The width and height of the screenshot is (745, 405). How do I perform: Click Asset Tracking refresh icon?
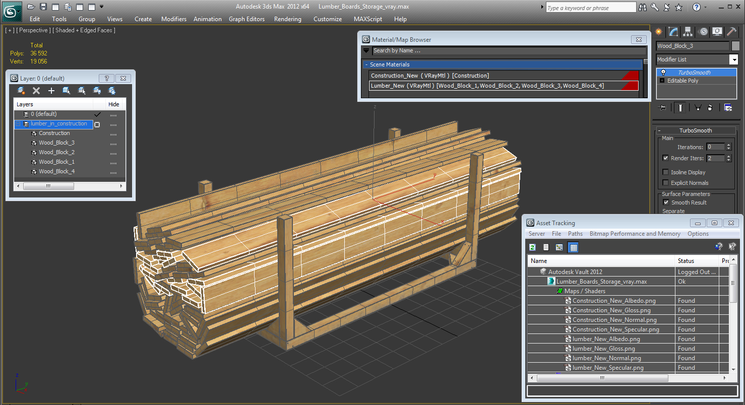(x=532, y=247)
